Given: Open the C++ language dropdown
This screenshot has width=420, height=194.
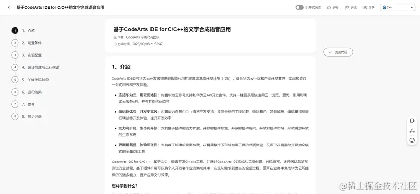Looking at the screenshot, I should tap(397, 7).
